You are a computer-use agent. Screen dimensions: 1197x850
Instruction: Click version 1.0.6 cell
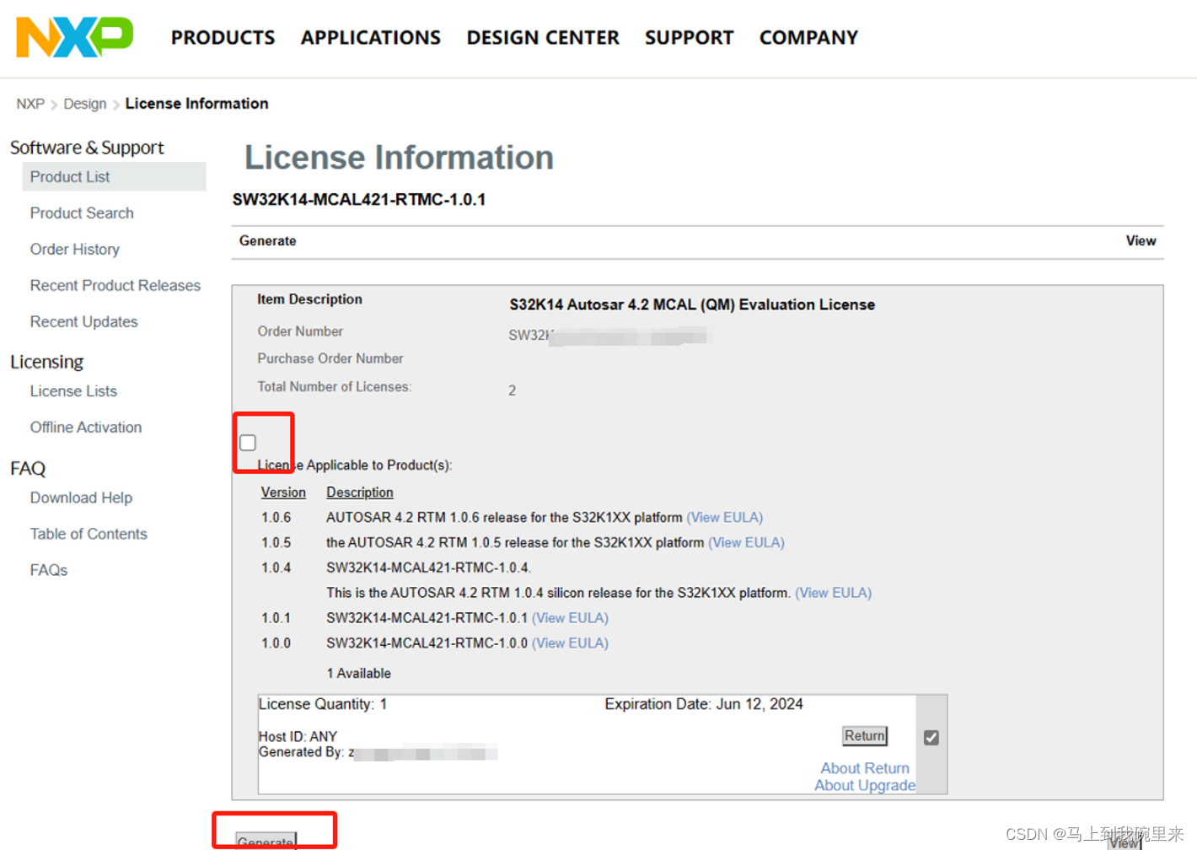pos(276,518)
